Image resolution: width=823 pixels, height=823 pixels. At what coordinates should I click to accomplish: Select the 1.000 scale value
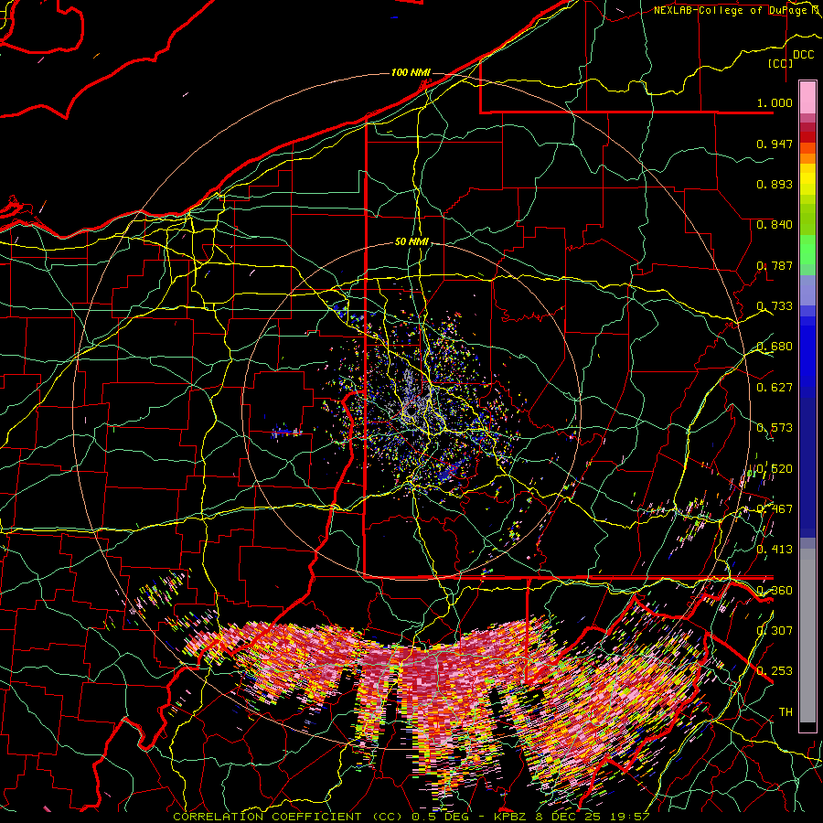point(775,102)
